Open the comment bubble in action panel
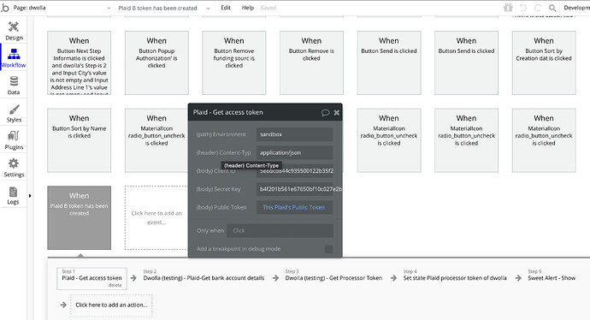This screenshot has height=320, width=590. 325,113
